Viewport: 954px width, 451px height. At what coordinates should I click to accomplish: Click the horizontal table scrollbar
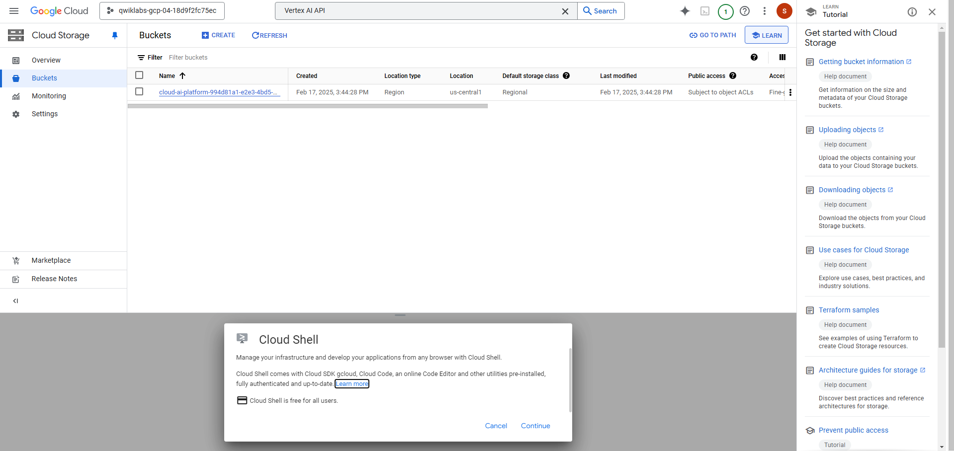(x=308, y=106)
